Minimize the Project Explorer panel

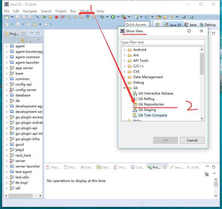point(32,33)
